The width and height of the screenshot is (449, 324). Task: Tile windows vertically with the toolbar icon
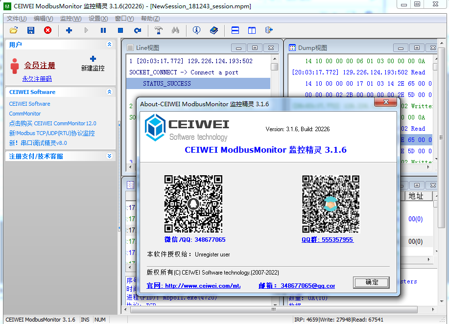tap(252, 30)
